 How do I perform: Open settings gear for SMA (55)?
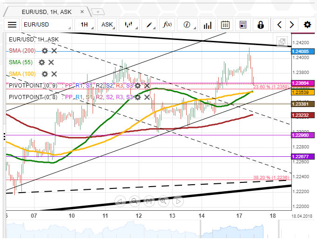click(42, 62)
